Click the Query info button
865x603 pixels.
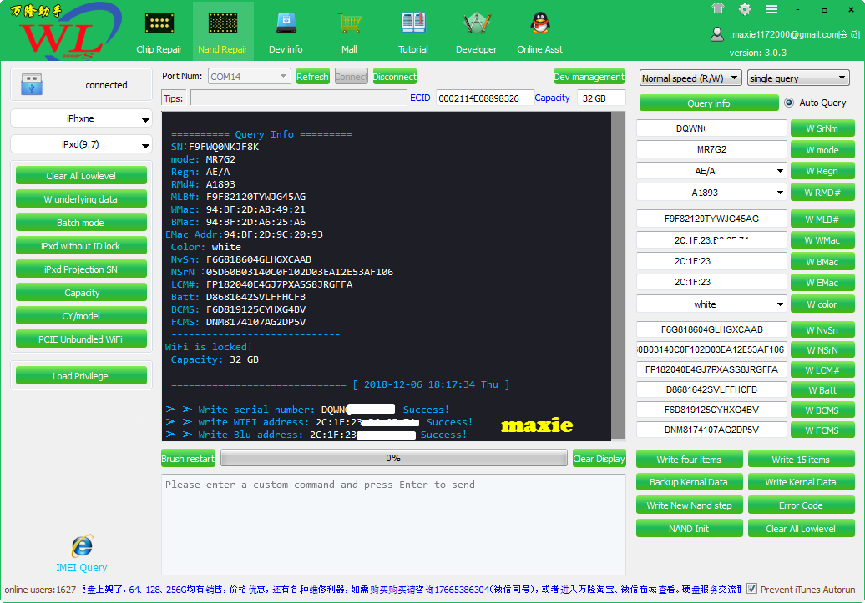tap(708, 103)
